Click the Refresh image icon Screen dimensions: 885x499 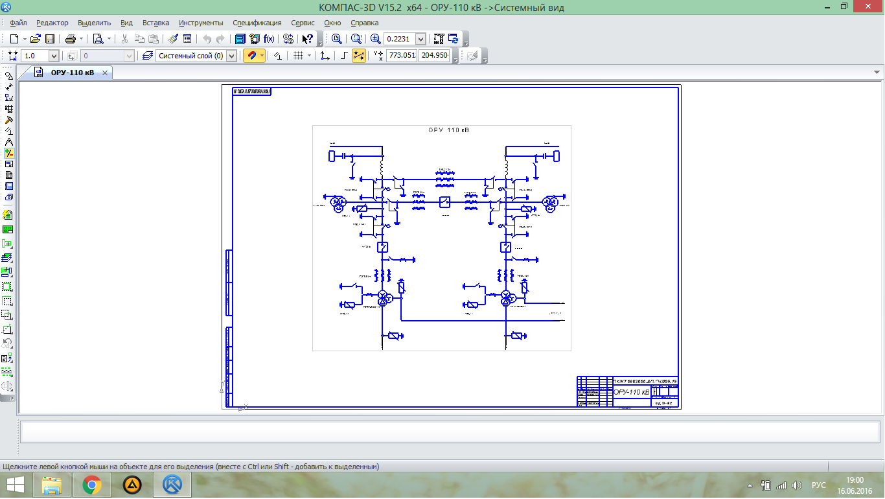(x=454, y=39)
